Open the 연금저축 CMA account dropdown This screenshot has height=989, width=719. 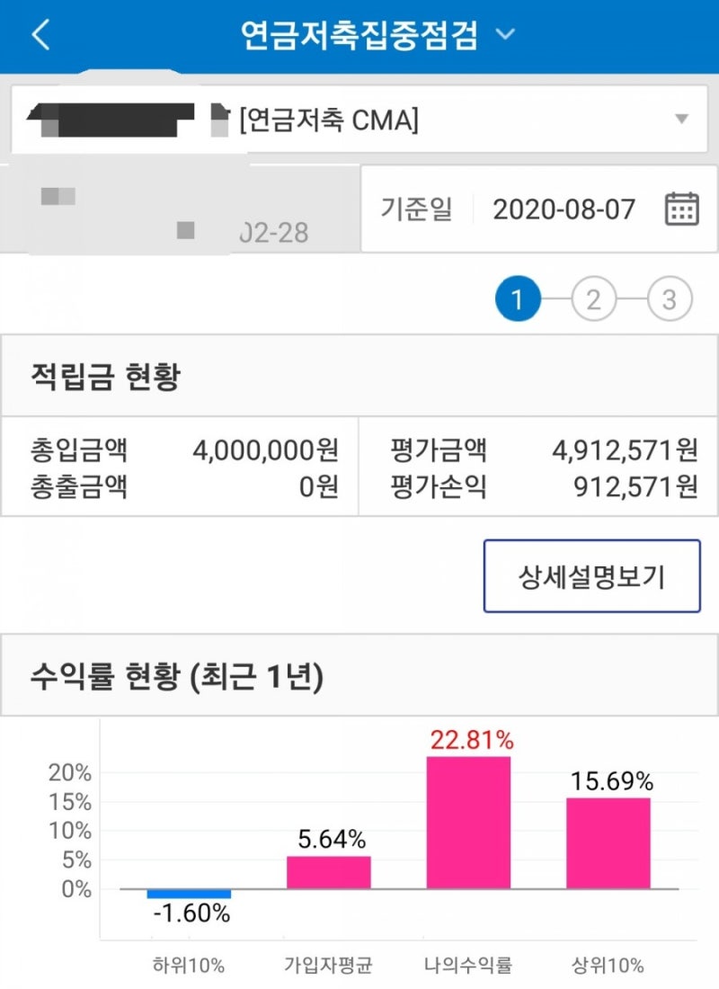pos(359,120)
